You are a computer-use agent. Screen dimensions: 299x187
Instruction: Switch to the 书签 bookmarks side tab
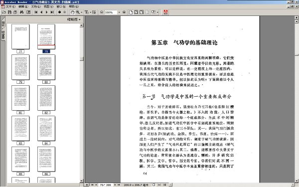(x=3, y=23)
